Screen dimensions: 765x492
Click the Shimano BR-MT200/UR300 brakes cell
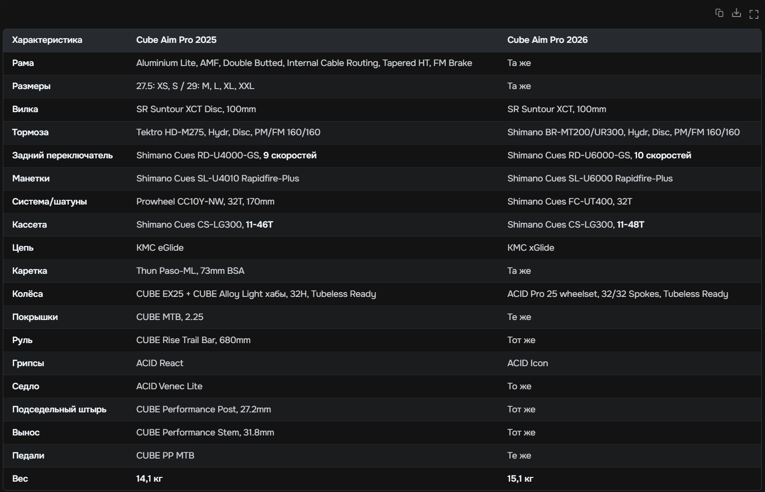click(623, 132)
